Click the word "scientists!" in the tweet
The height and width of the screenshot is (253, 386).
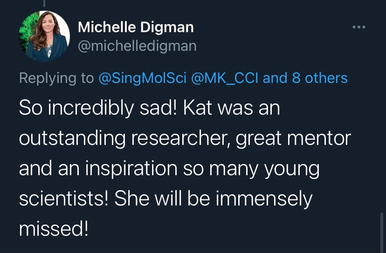[64, 199]
